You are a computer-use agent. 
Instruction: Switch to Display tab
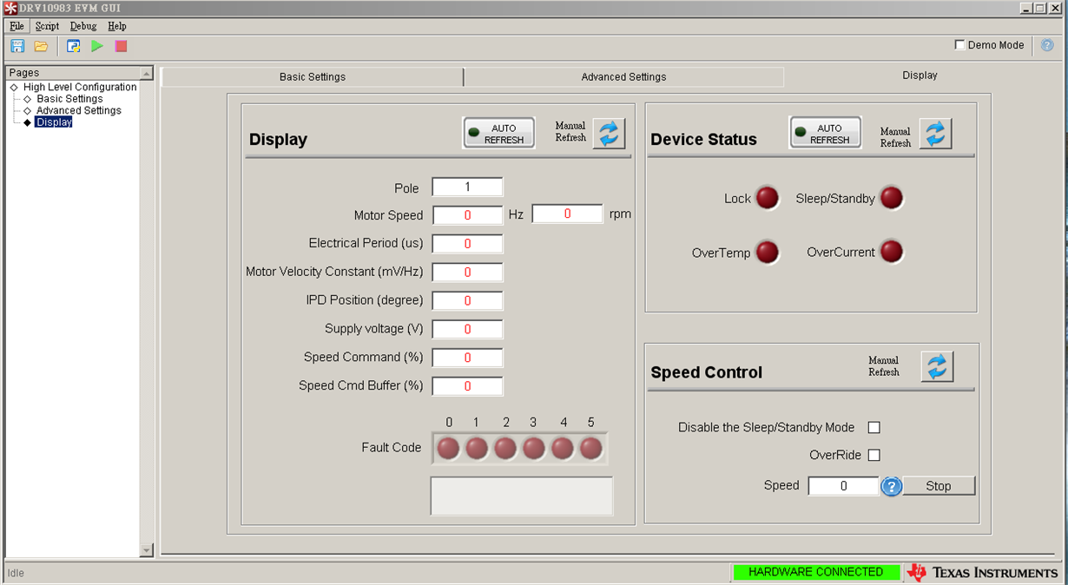(x=920, y=76)
